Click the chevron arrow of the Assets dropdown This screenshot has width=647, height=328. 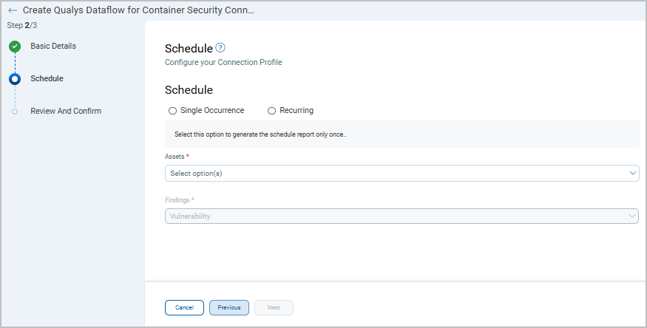pos(632,173)
